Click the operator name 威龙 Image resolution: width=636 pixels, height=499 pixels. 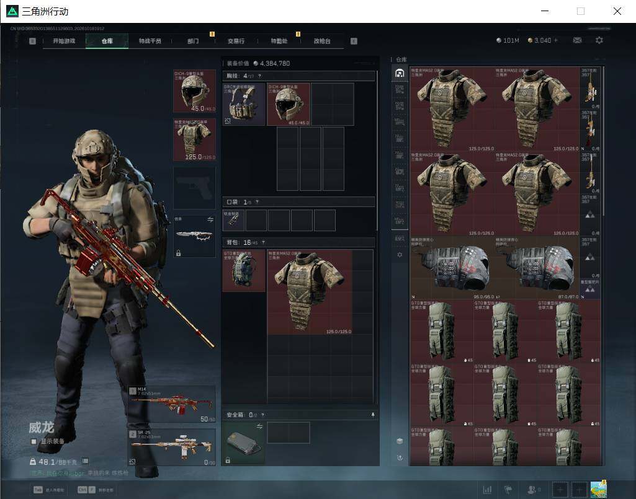[x=42, y=427]
